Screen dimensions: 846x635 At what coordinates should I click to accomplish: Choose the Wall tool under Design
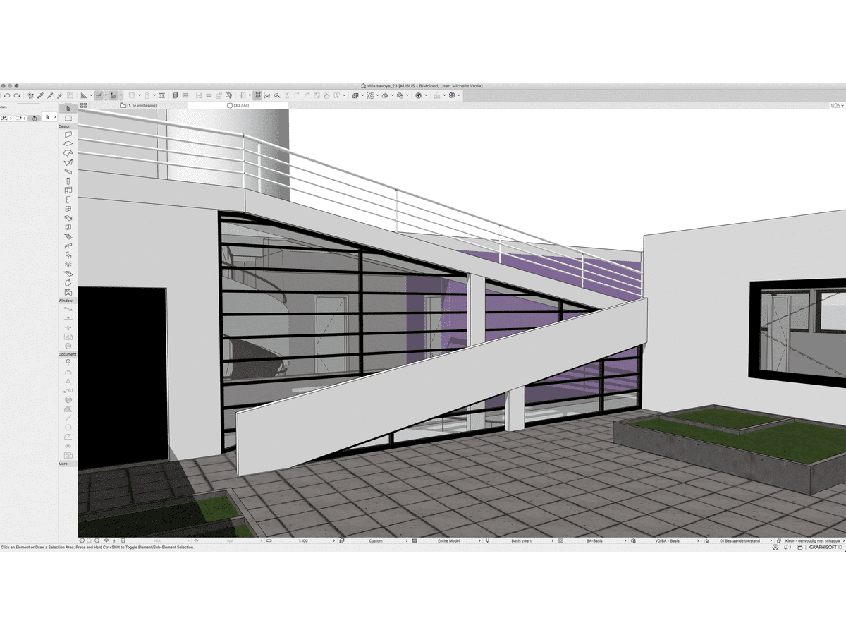[68, 134]
